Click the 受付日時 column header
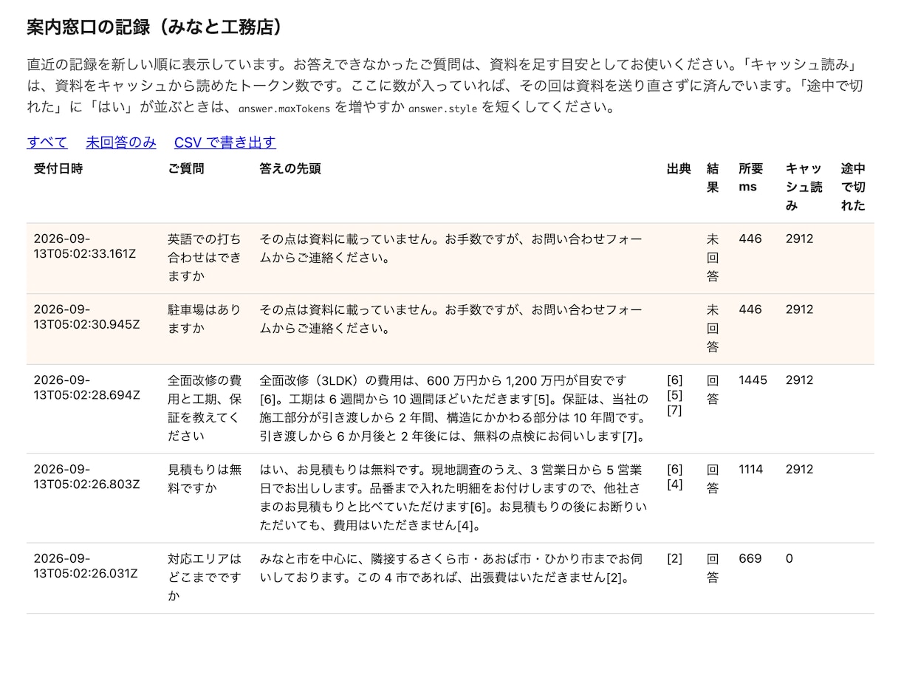 tap(58, 168)
